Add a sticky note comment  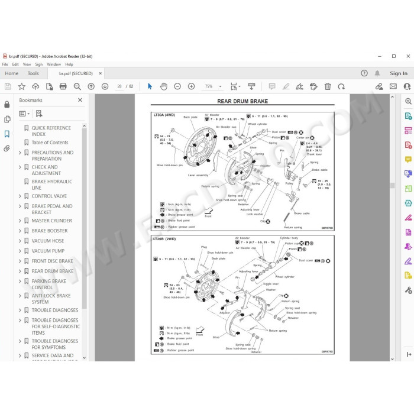click(x=272, y=86)
